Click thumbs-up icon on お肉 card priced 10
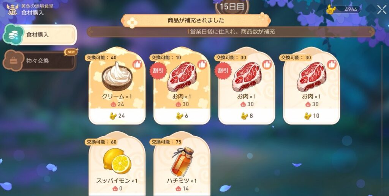Image resolution: width=389 pixels, height=196 pixels. [331, 64]
